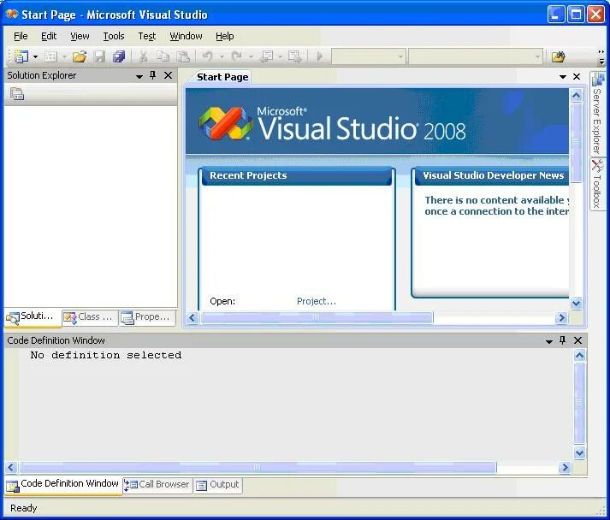Switch to the Solution Explorer bottom tab
The width and height of the screenshot is (610, 520).
coord(33,317)
